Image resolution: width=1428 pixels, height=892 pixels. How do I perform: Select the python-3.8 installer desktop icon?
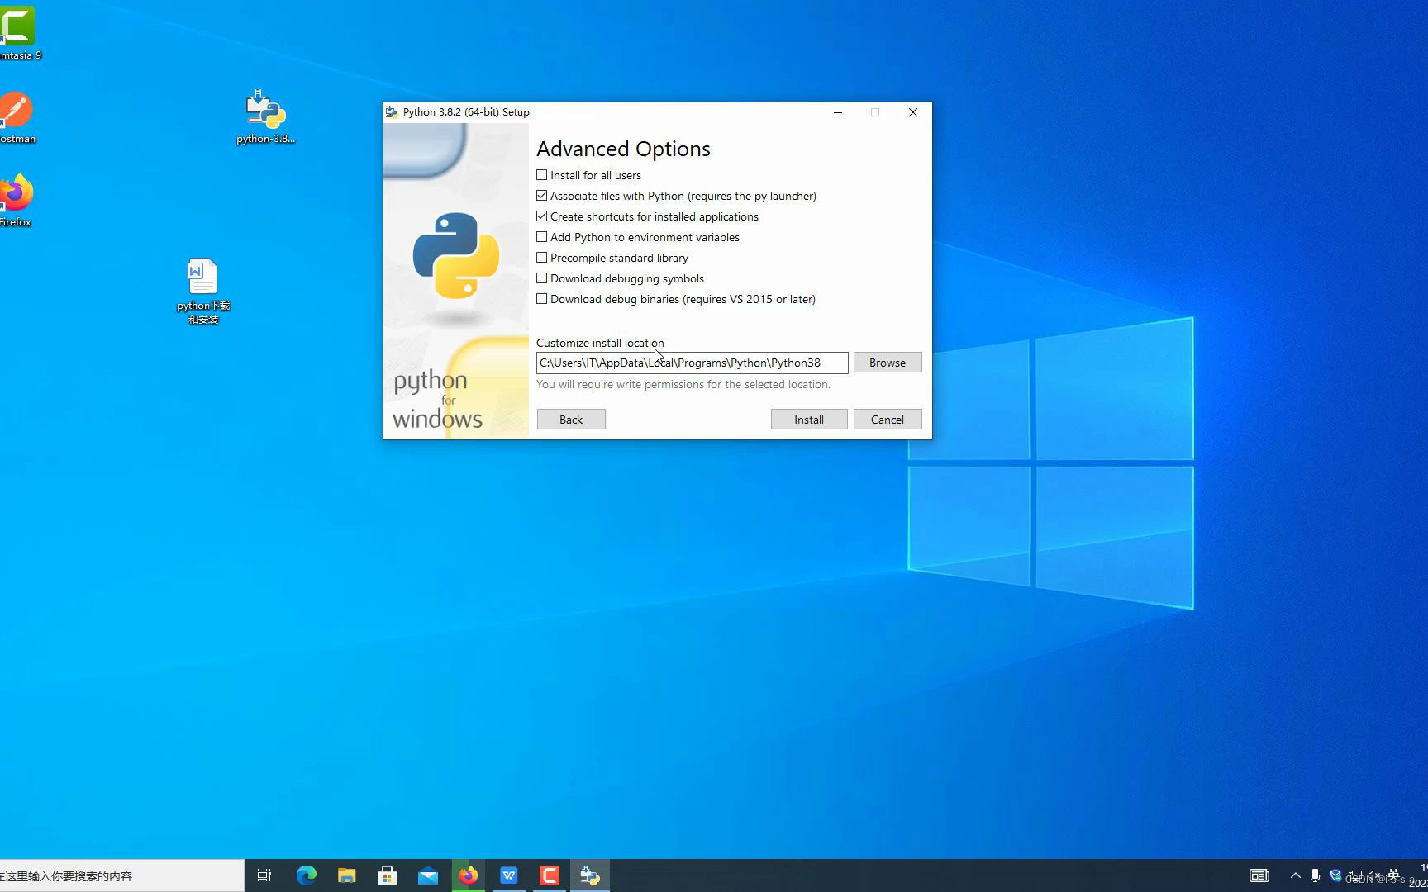click(x=265, y=117)
